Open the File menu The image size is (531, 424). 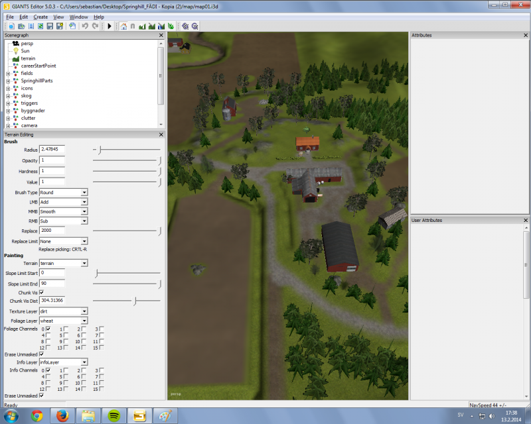point(10,17)
